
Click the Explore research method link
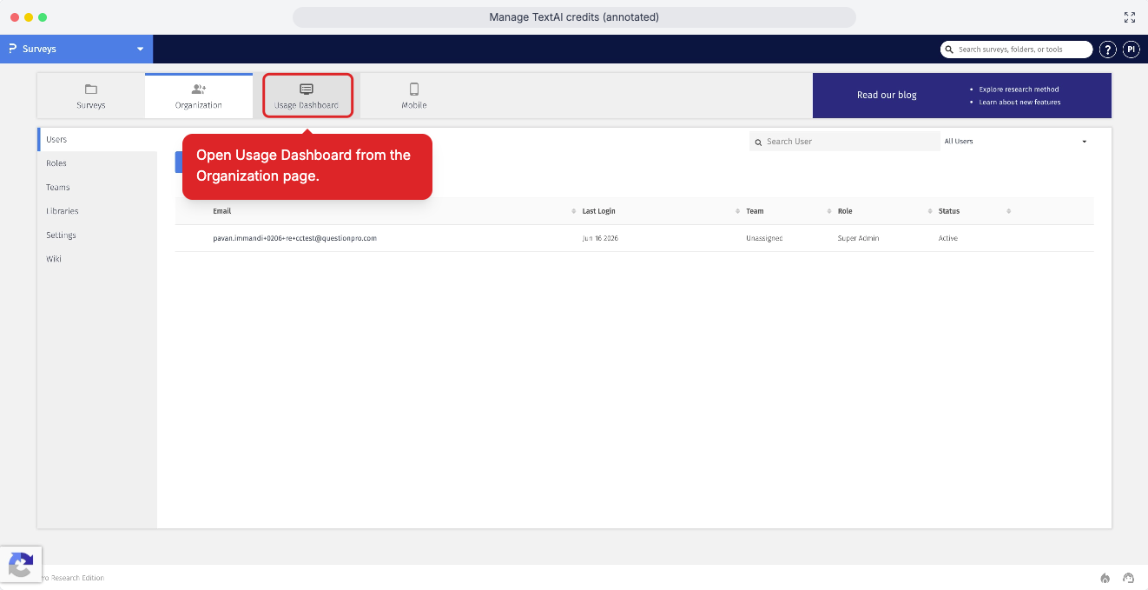1019,89
